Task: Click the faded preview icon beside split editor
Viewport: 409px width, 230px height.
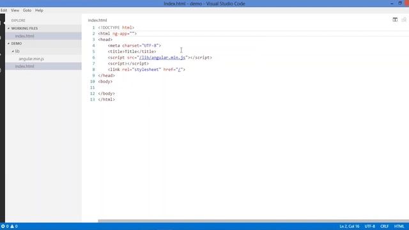Action: click(x=404, y=20)
